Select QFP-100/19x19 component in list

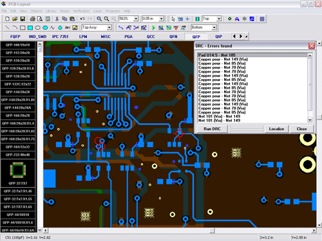pos(18,45)
